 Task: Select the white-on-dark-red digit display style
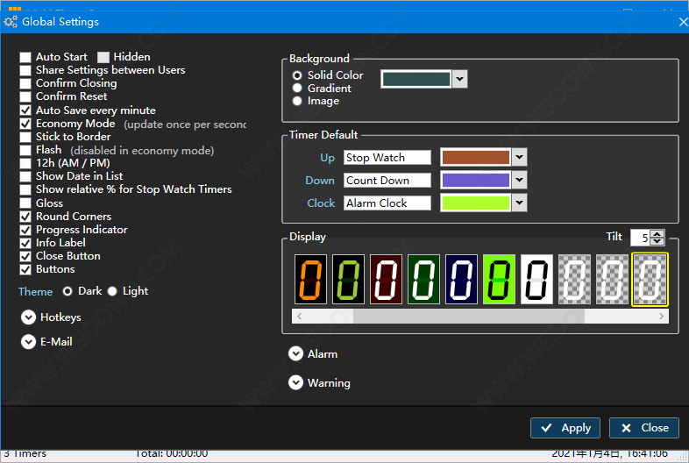(x=386, y=279)
